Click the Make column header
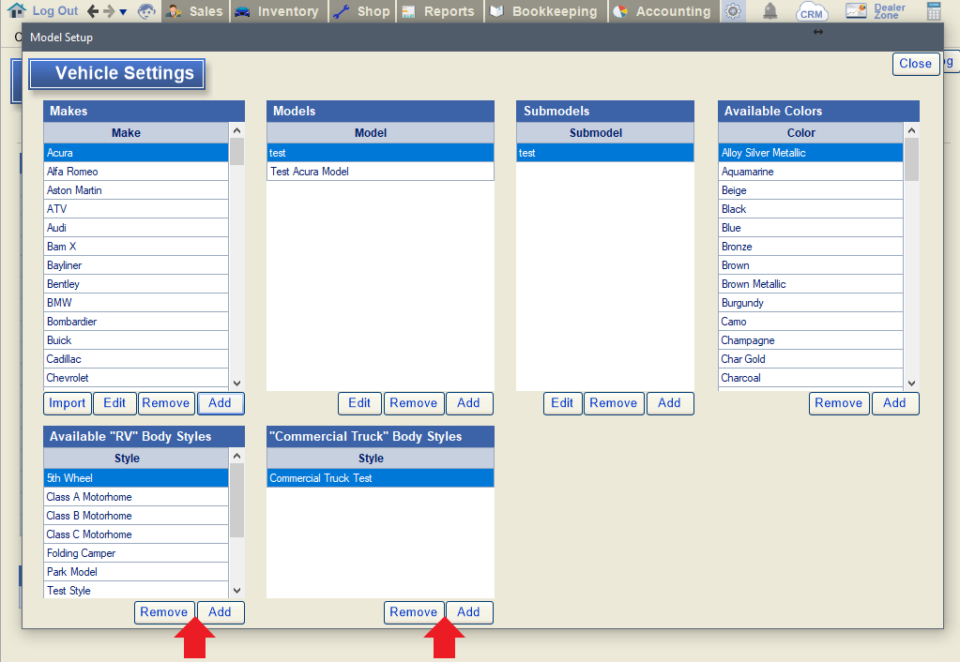 [x=136, y=133]
